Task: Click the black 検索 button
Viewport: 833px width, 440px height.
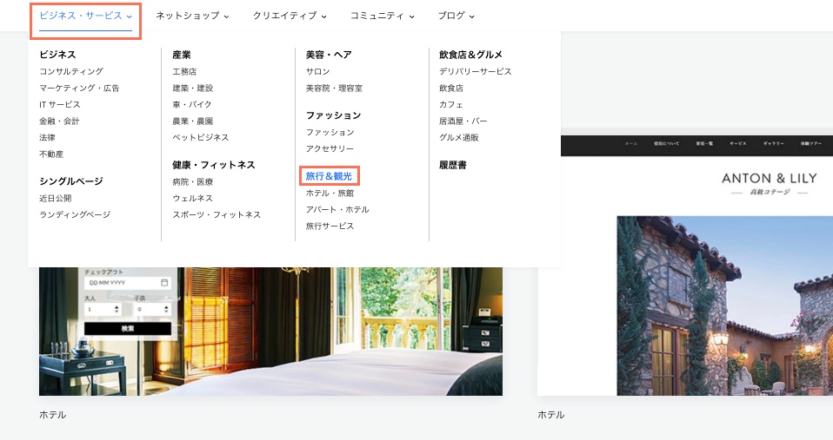Action: (x=128, y=329)
